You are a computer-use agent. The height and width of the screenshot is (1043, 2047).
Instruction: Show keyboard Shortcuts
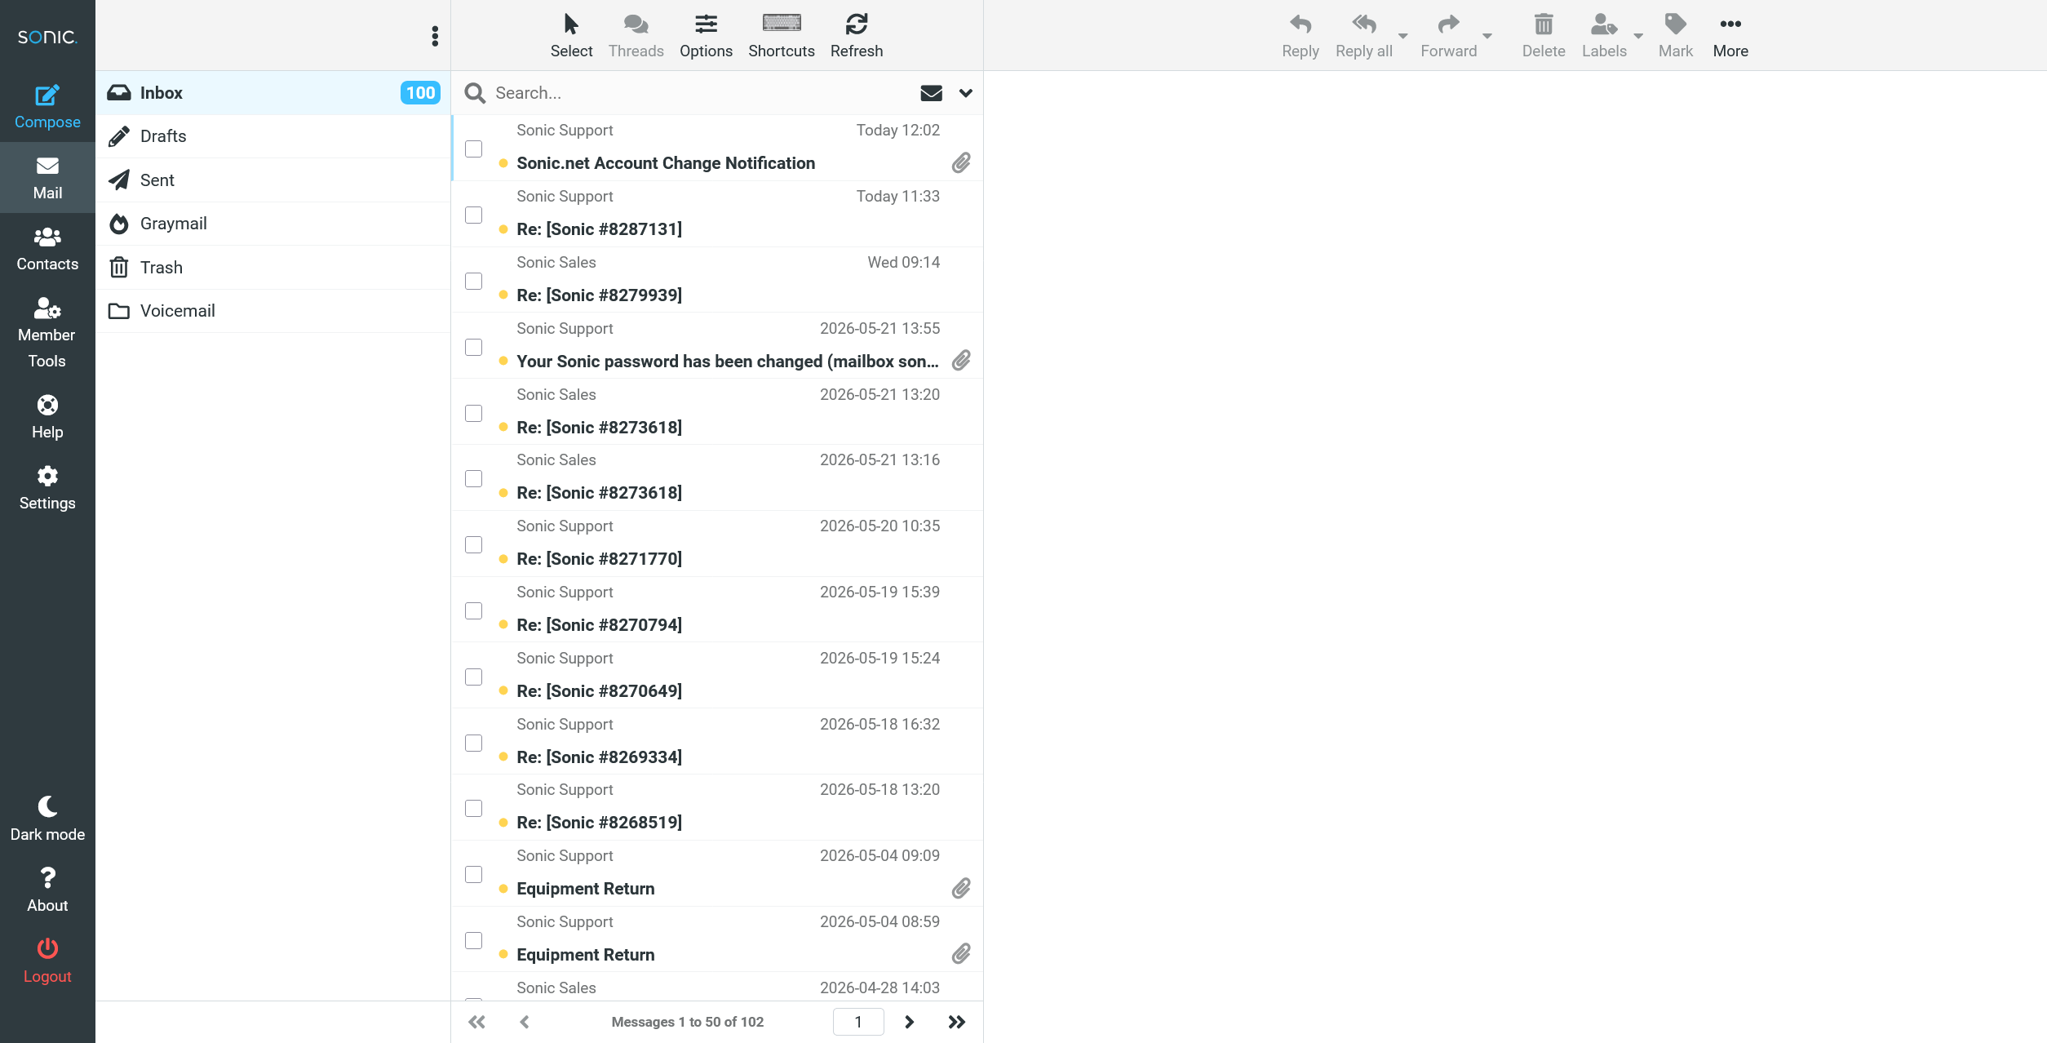click(781, 36)
